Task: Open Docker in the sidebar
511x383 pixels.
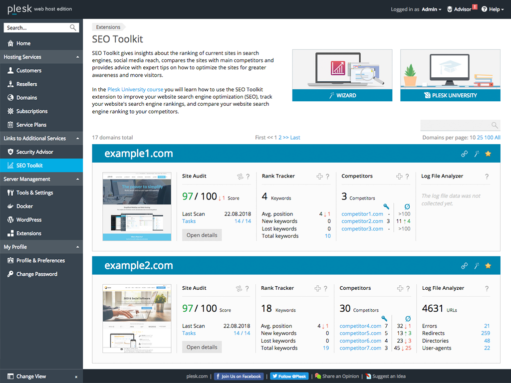Action: tap(24, 206)
